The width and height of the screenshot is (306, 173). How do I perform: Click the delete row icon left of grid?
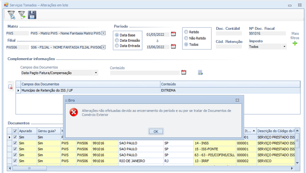(10, 87)
